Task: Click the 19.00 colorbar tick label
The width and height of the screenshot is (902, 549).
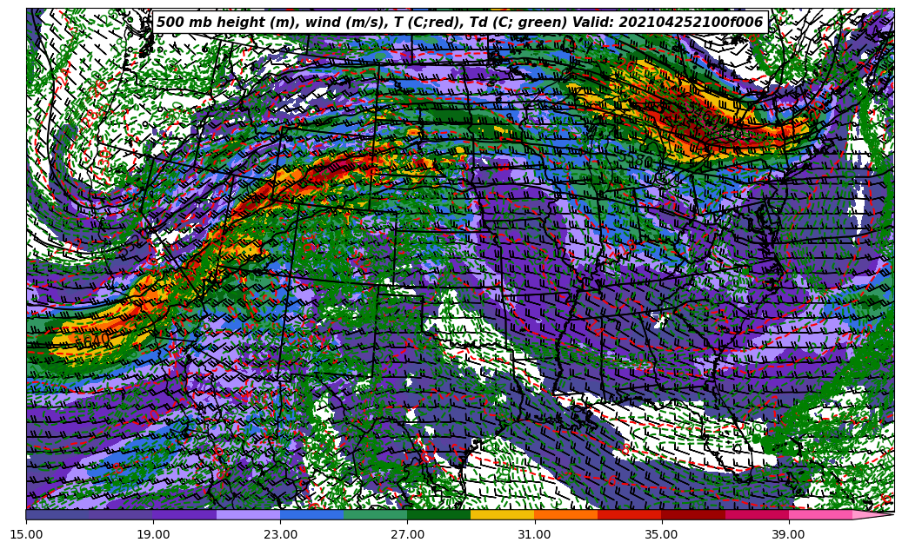Action: click(x=153, y=534)
